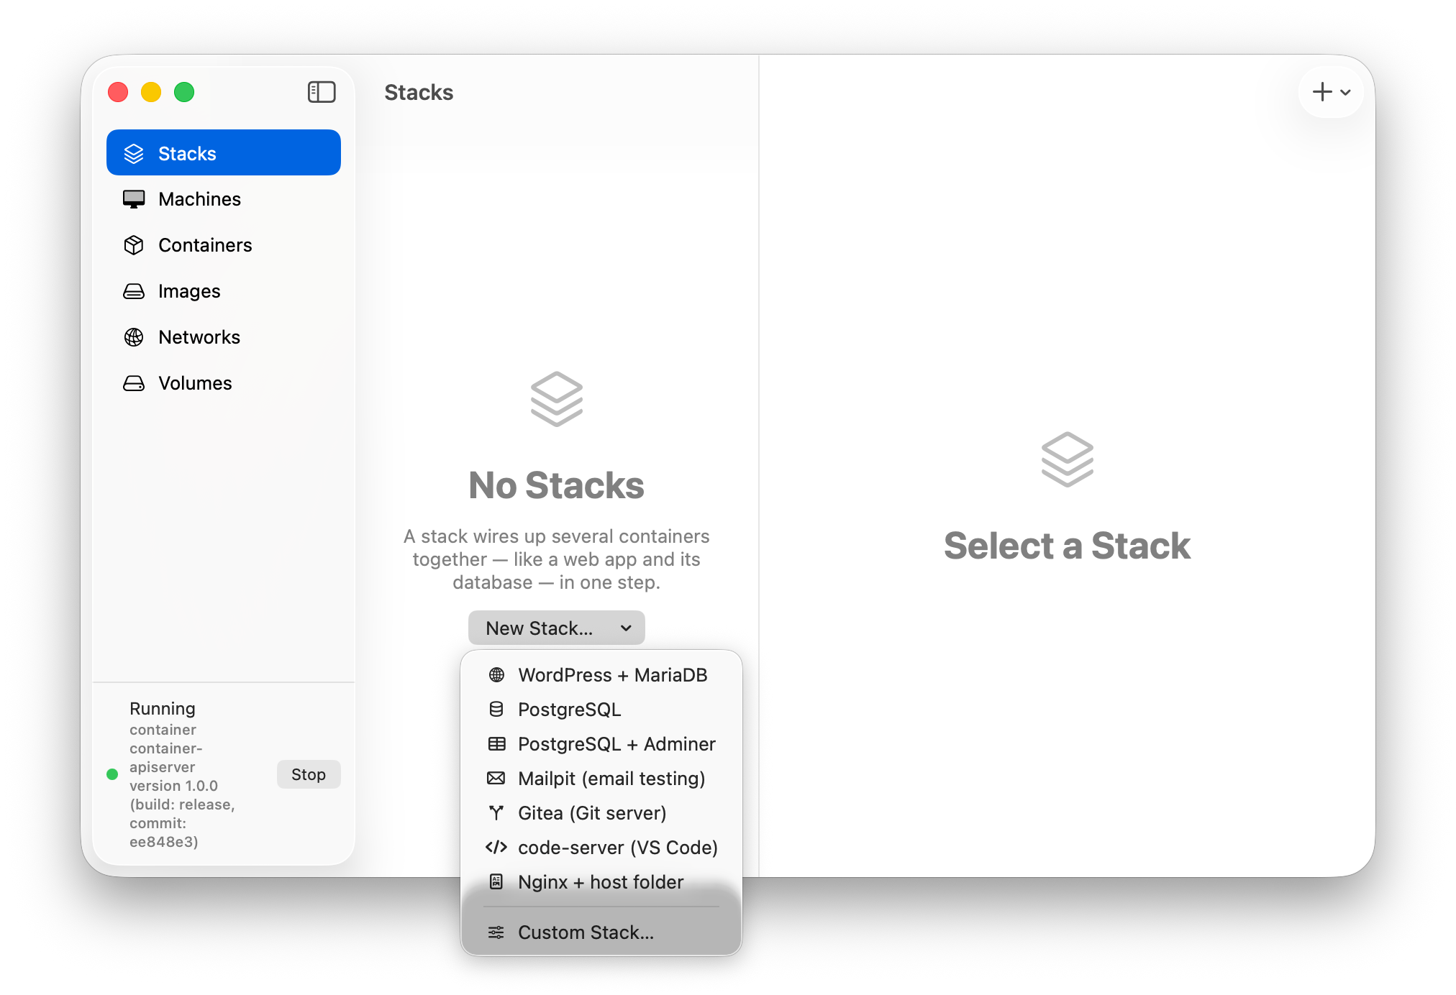Pick Mailpit (email testing) template

[601, 779]
